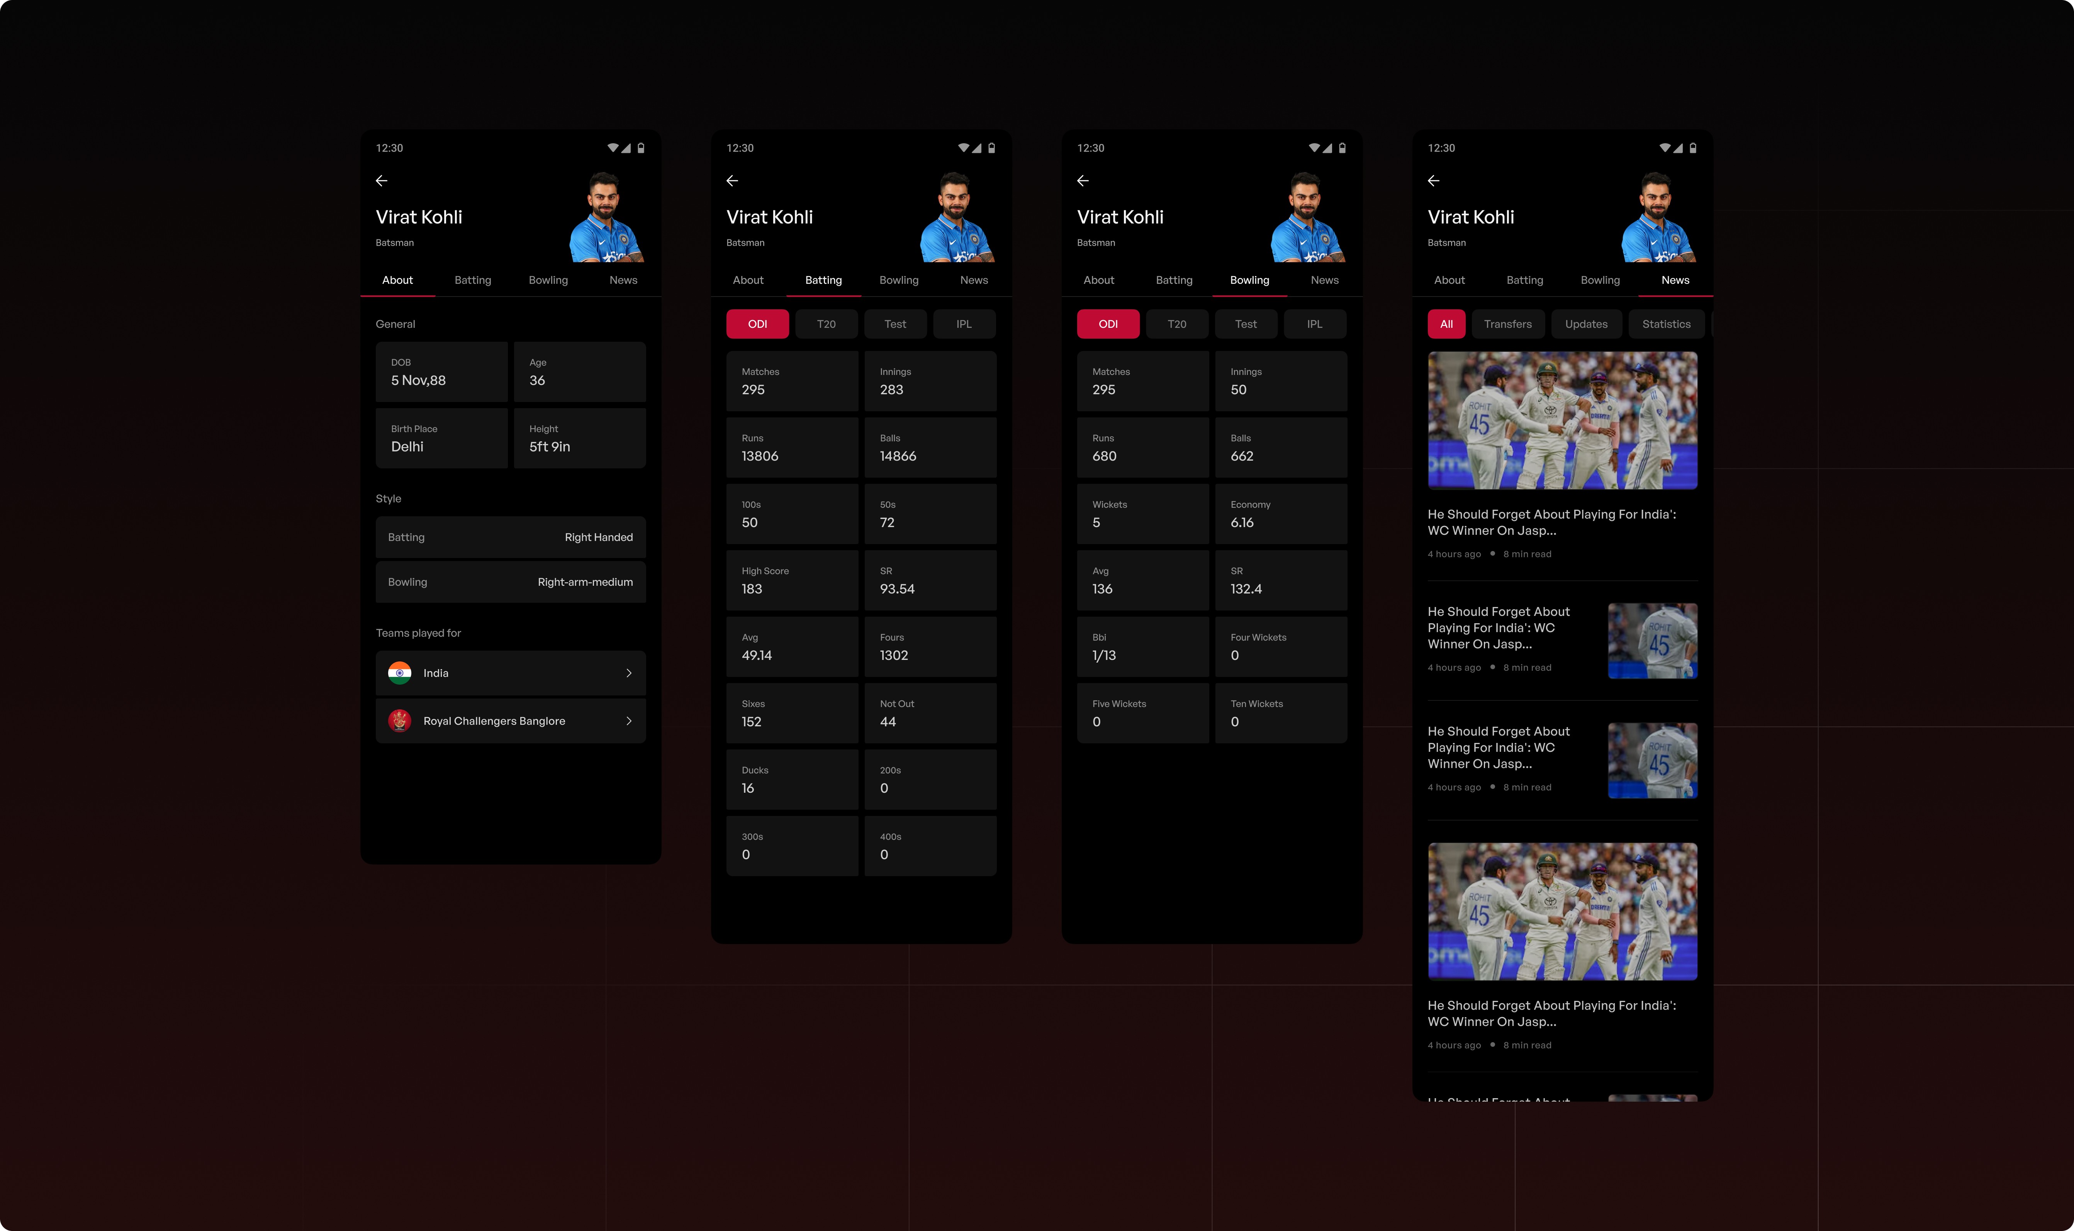This screenshot has width=2074, height=1231.
Task: Open Royal Challengers Banglore row chevron
Action: pos(629,721)
